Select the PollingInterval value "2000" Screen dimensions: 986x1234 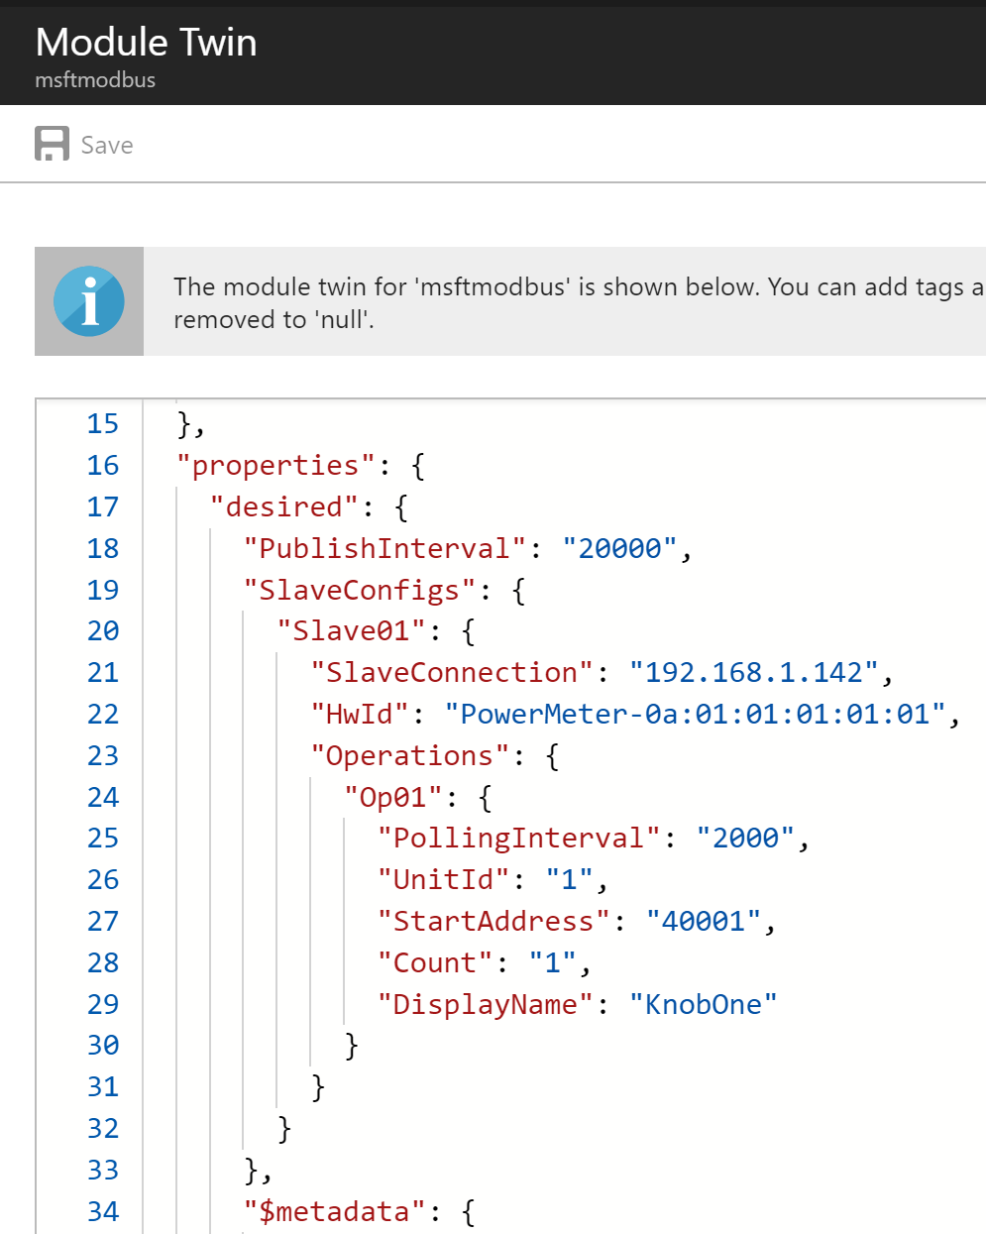pyautogui.click(x=748, y=838)
